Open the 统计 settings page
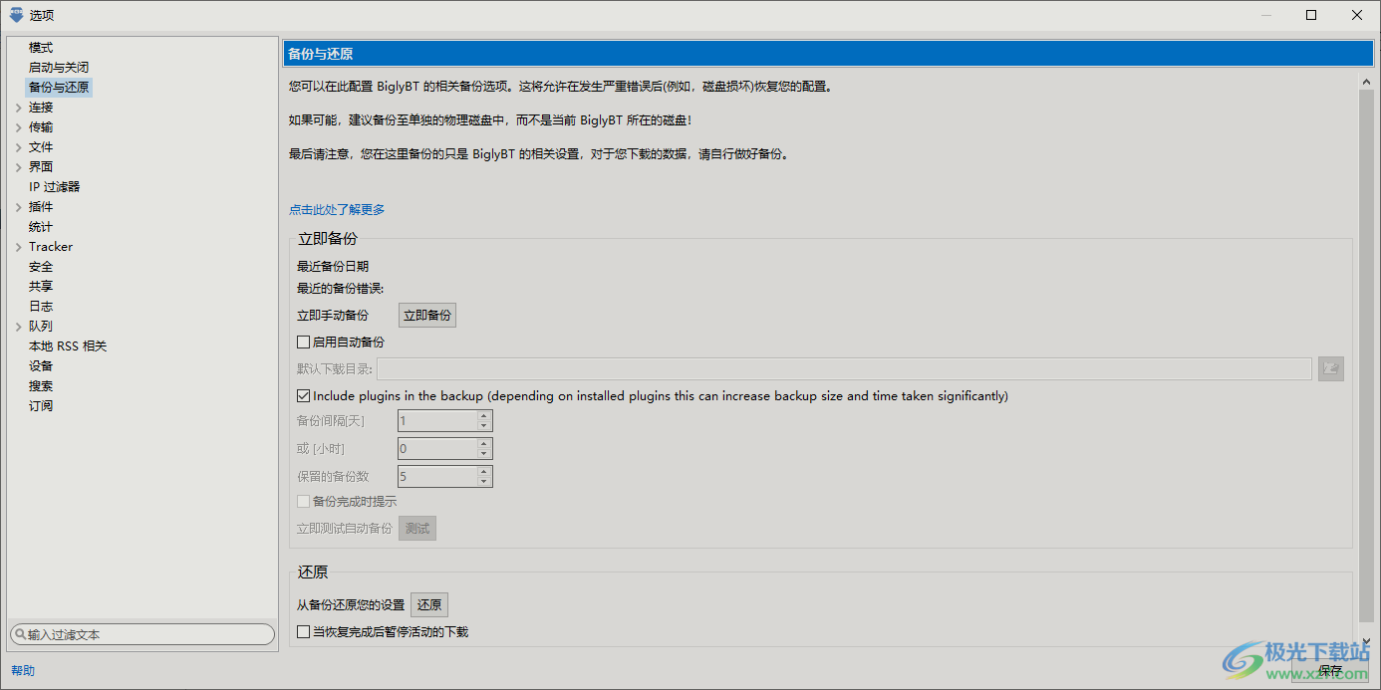This screenshot has height=690, width=1381. (x=41, y=227)
